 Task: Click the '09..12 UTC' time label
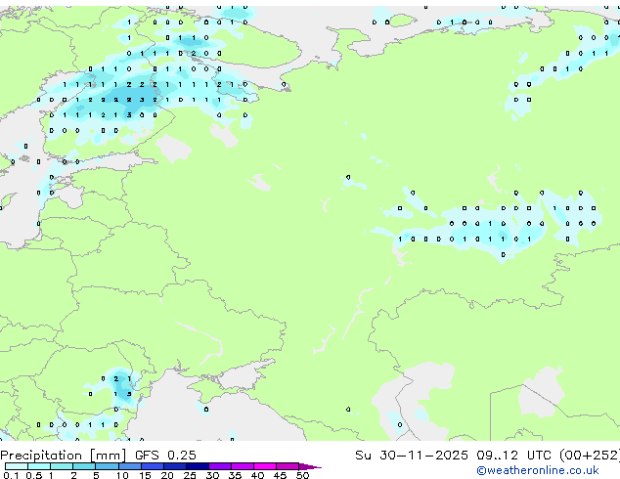513,455
